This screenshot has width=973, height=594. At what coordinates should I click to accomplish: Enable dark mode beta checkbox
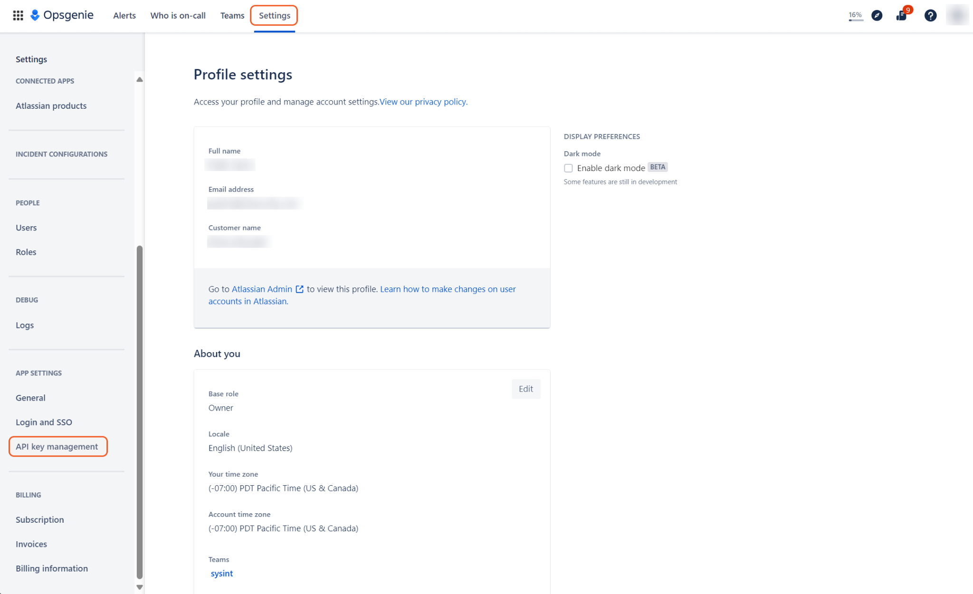pyautogui.click(x=568, y=168)
